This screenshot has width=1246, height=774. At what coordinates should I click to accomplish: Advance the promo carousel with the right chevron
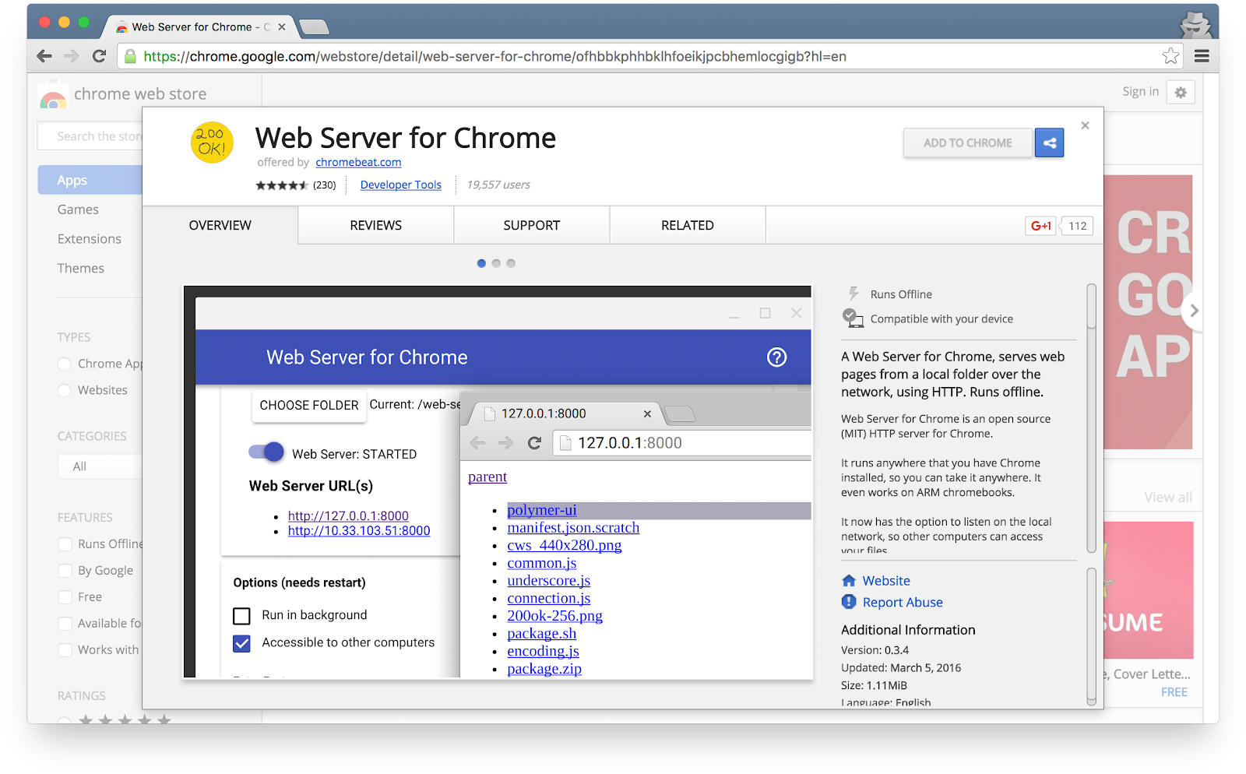(1193, 310)
